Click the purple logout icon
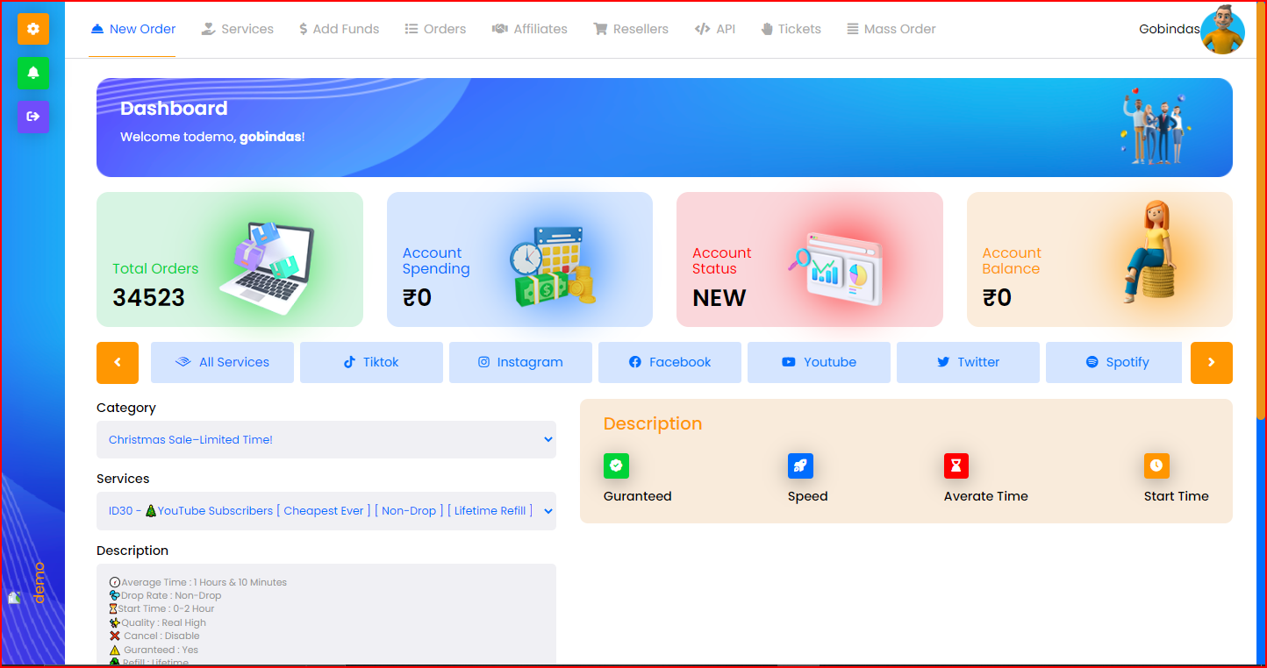 [x=33, y=117]
